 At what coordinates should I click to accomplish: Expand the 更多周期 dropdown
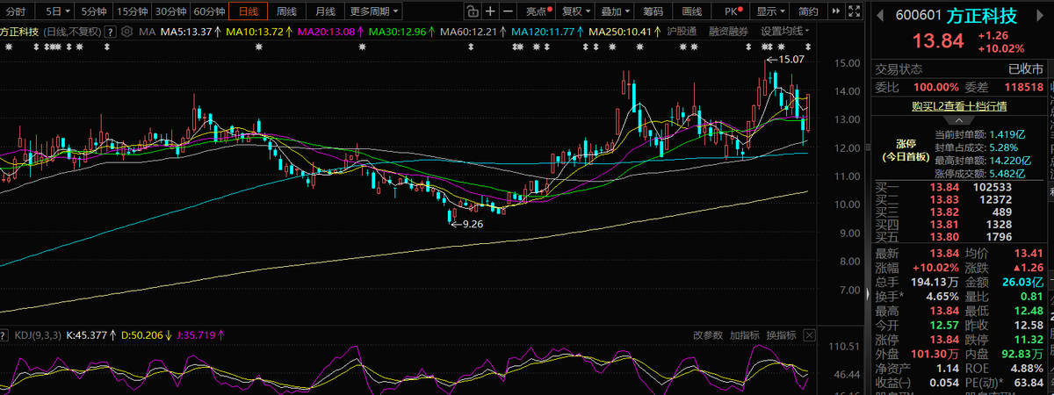373,11
